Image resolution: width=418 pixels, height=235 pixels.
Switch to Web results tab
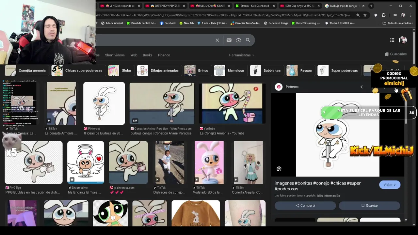pyautogui.click(x=134, y=55)
